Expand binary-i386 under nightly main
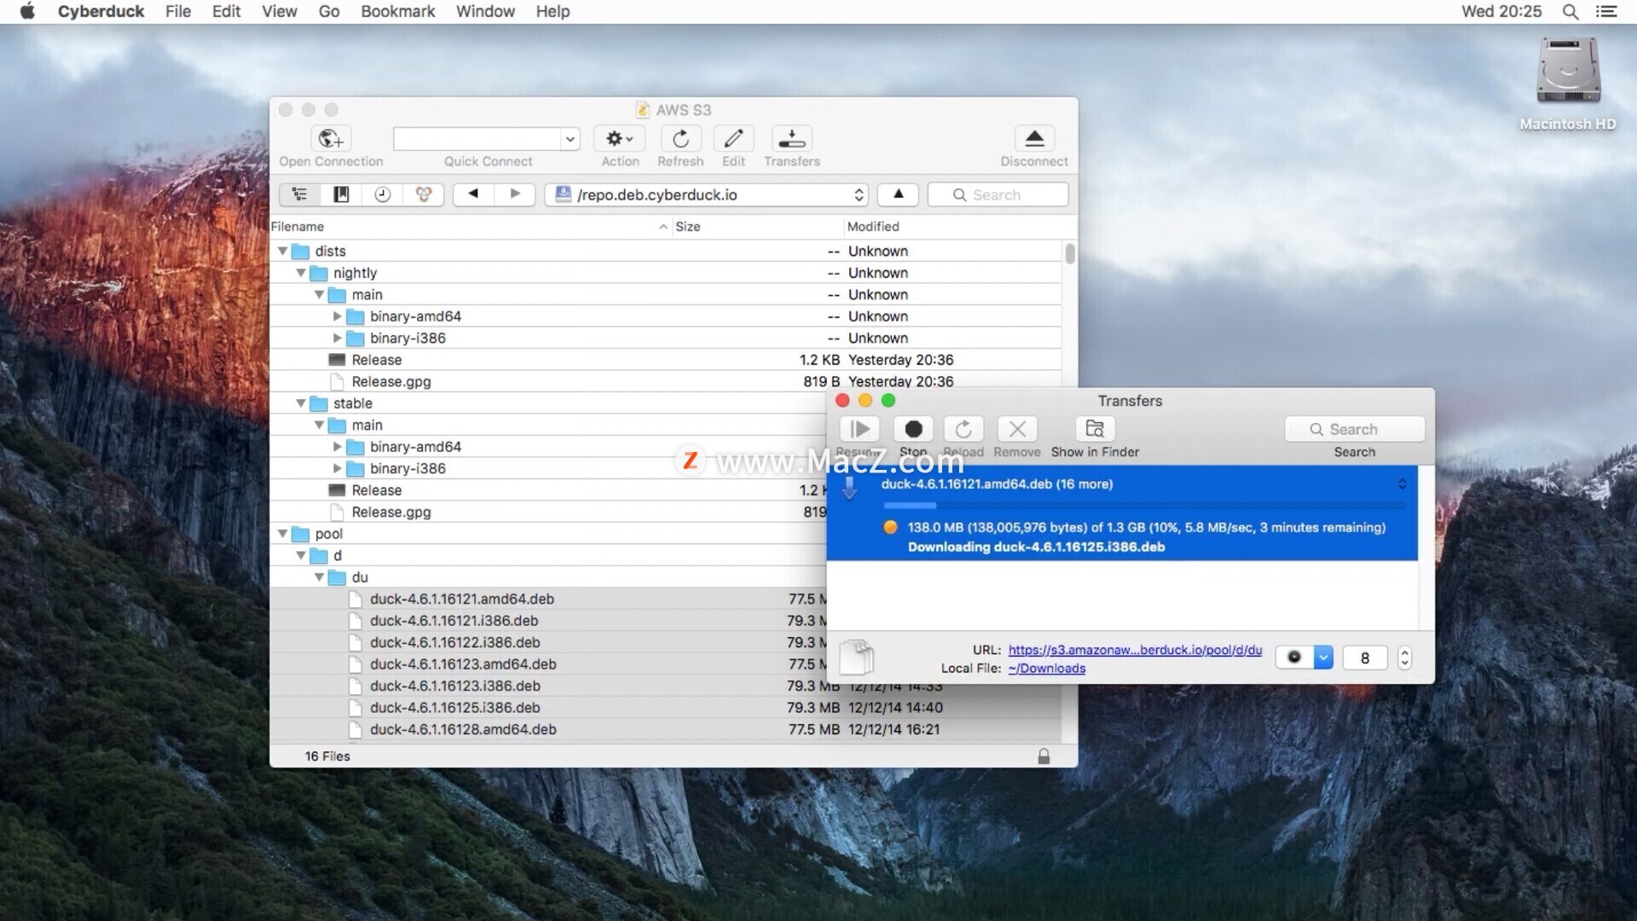The width and height of the screenshot is (1637, 921). tap(337, 338)
